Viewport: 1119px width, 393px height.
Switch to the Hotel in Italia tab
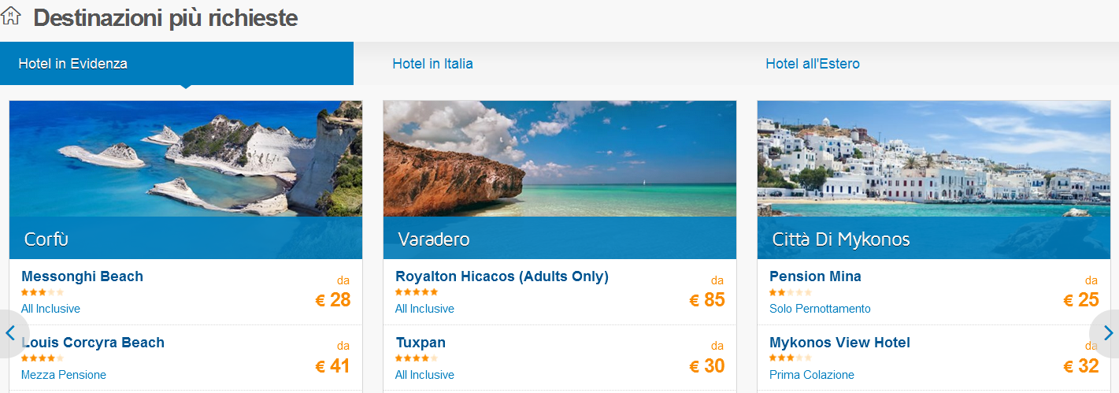point(432,64)
